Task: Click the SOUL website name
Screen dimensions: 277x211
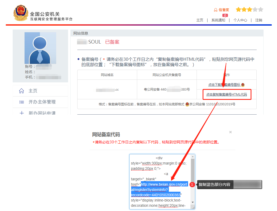Action: point(94,42)
